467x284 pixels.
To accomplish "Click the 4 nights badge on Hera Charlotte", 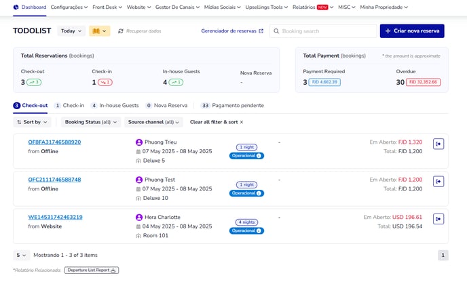I will [x=246, y=222].
